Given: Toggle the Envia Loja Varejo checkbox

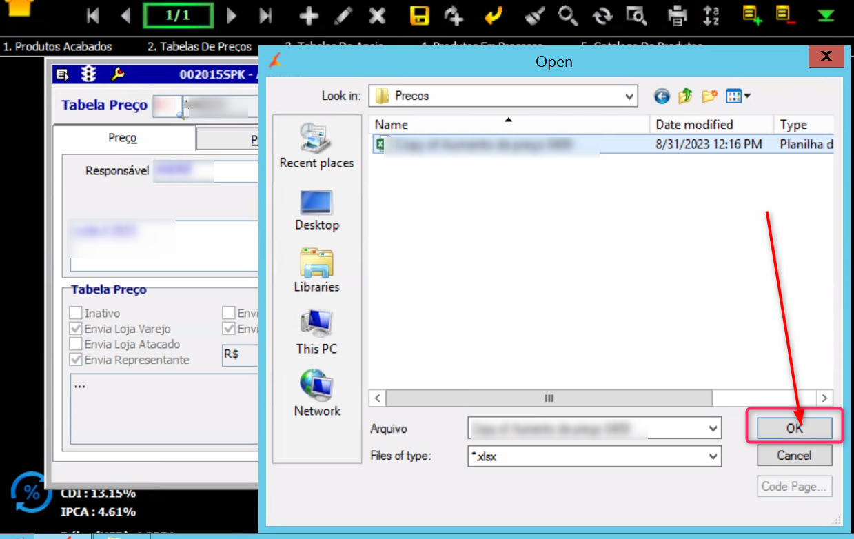Looking at the screenshot, I should [76, 329].
